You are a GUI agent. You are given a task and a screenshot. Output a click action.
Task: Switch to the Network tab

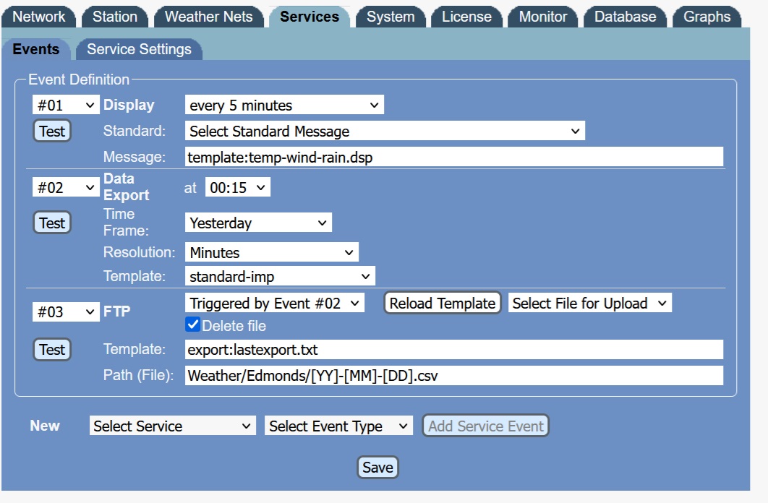[39, 17]
